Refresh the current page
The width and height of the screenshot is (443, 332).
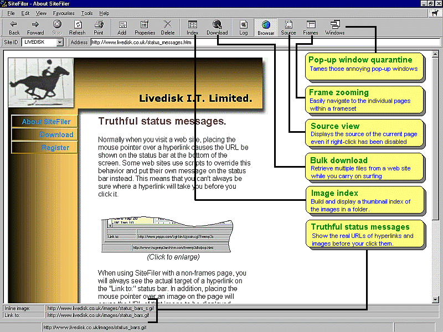coord(77,28)
